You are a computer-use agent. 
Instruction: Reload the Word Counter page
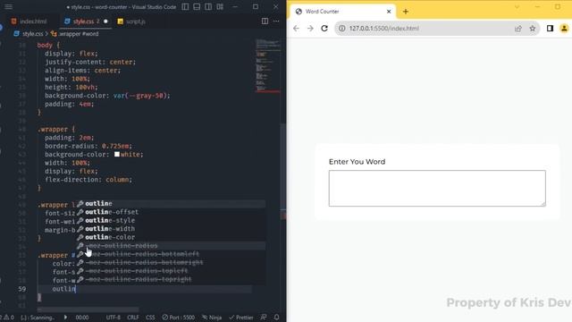click(x=324, y=29)
